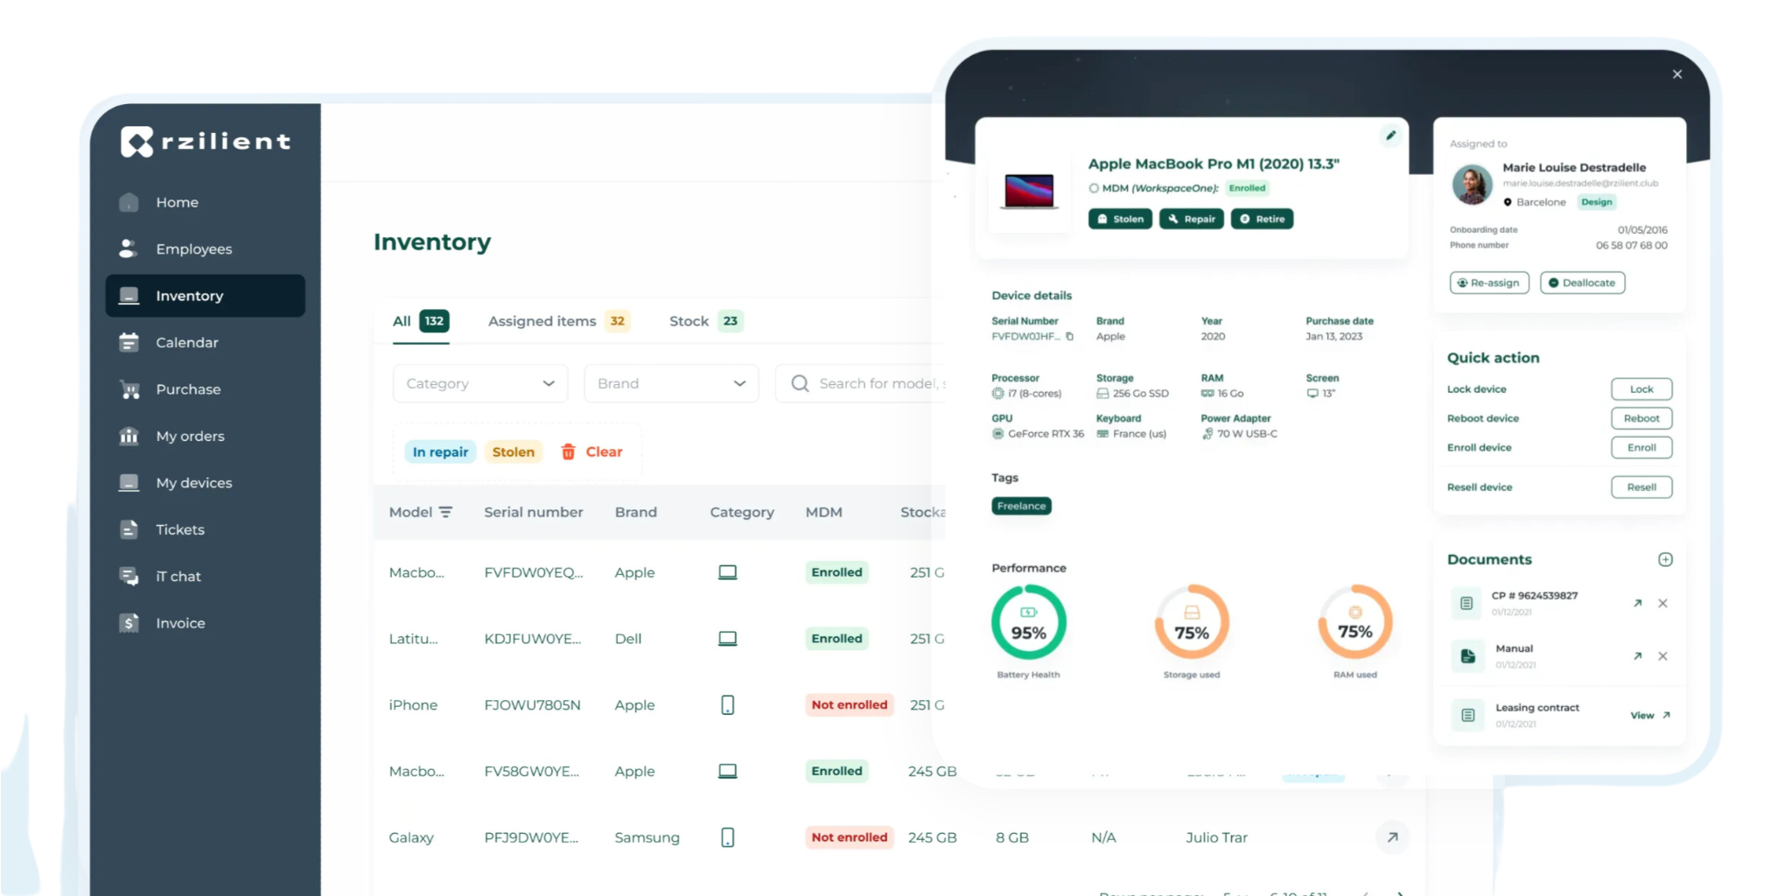
Task: Click the My devices laptop icon
Action: tap(129, 483)
